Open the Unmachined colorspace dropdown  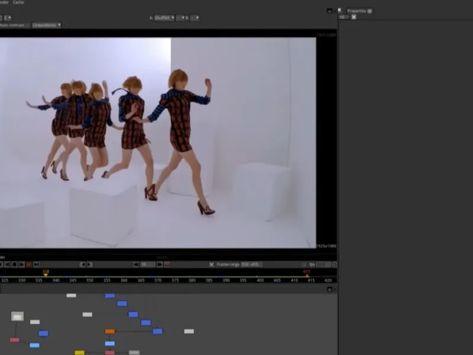click(47, 25)
